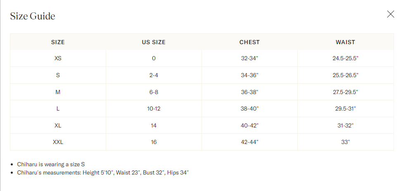Click the US size 2-4 cell
This screenshot has width=401, height=191.
click(x=154, y=75)
